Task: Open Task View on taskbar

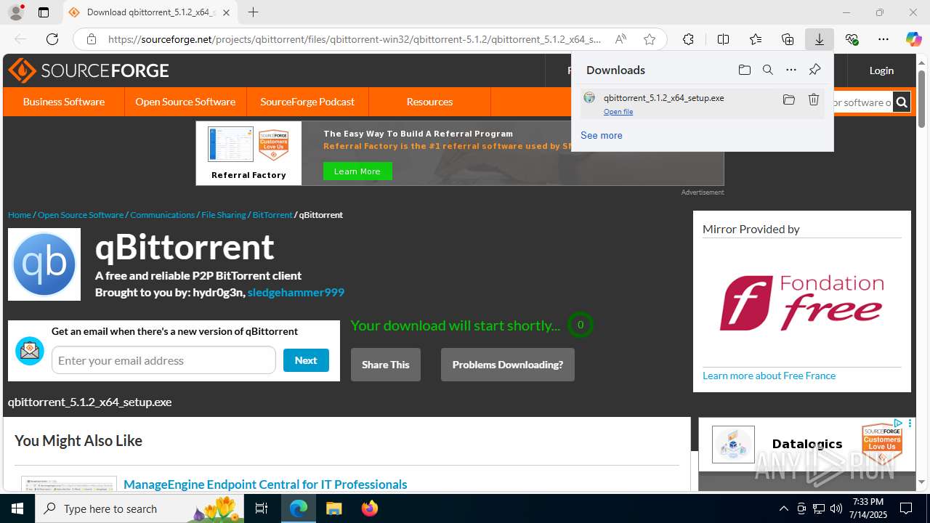Action: coord(262,508)
